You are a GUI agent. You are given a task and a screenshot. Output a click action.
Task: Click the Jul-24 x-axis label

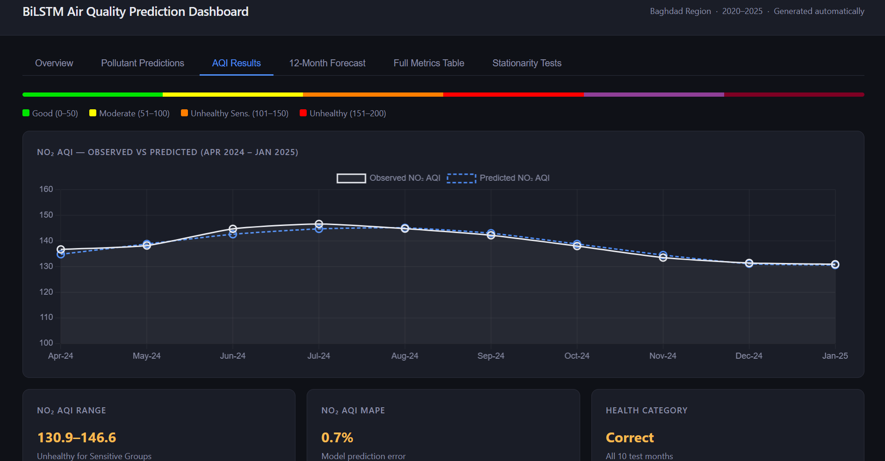pos(319,356)
